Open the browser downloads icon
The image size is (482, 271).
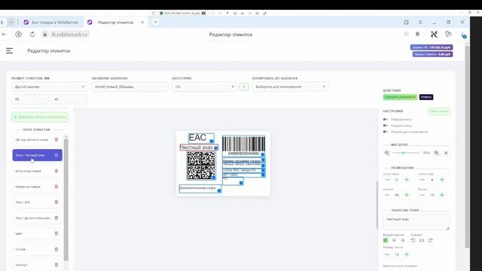point(463,35)
